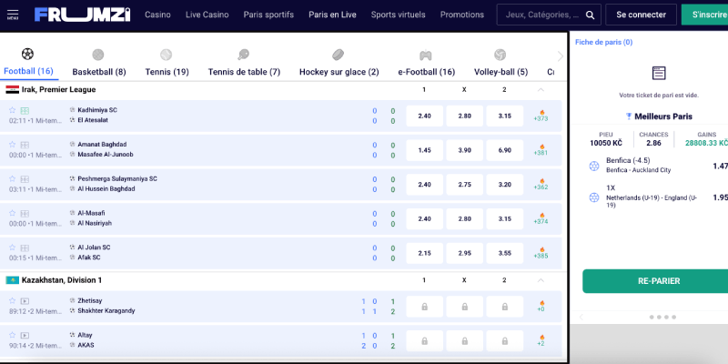Favorite the Al-Masafi match star
Image resolution: width=728 pixels, height=364 pixels.
tap(13, 213)
